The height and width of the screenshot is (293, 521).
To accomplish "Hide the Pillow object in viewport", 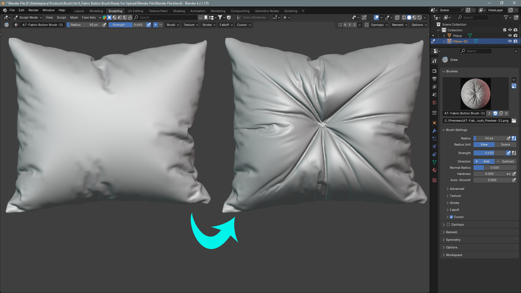I will [x=510, y=36].
